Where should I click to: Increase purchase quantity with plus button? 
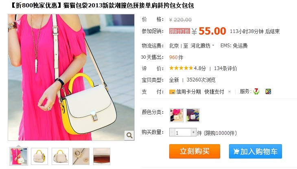click(x=193, y=132)
